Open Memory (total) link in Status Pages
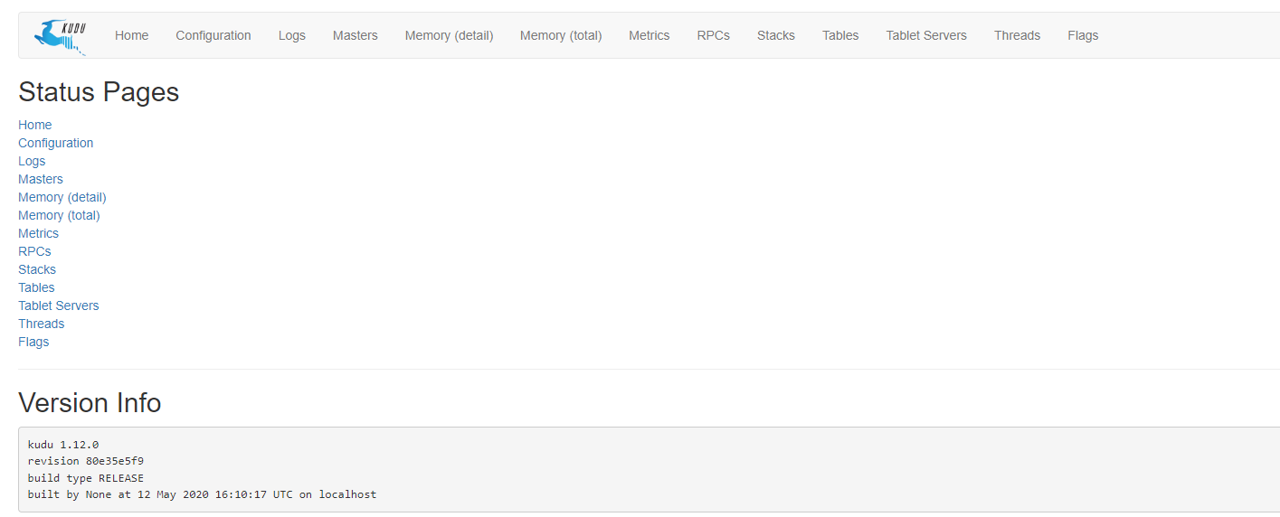1280x517 pixels. pos(60,215)
